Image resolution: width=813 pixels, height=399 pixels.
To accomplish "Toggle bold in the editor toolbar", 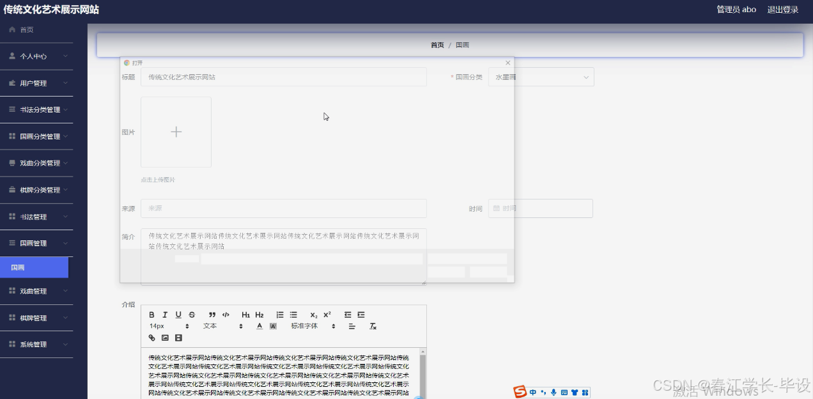I will pos(151,315).
